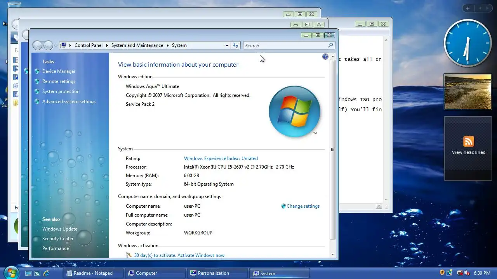Click the sidebar Add gadgets plus button
This screenshot has width=497, height=279.
click(468, 8)
